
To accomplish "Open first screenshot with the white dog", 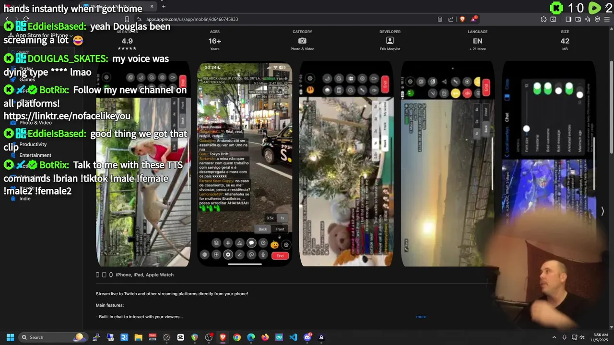I will 143,164.
